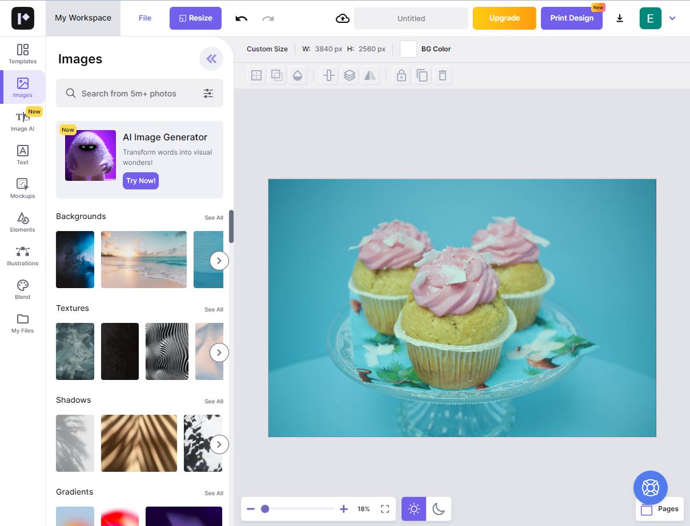690x526 pixels.
Task: Open the Layers tool in the toolbar
Action: tap(349, 75)
